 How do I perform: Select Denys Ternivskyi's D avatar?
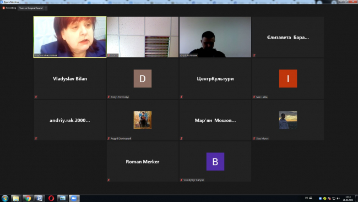tap(143, 78)
